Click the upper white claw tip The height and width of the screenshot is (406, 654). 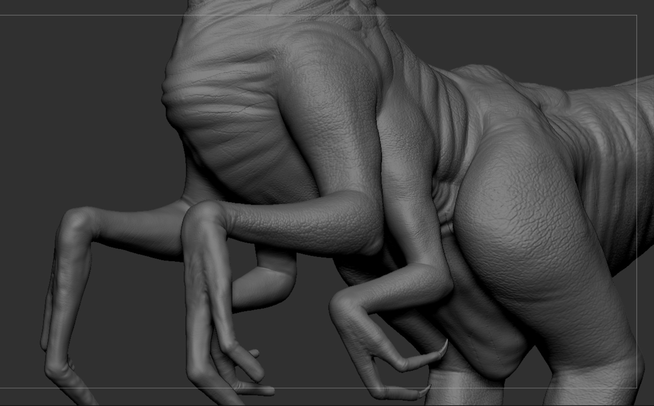pyautogui.click(x=443, y=348)
